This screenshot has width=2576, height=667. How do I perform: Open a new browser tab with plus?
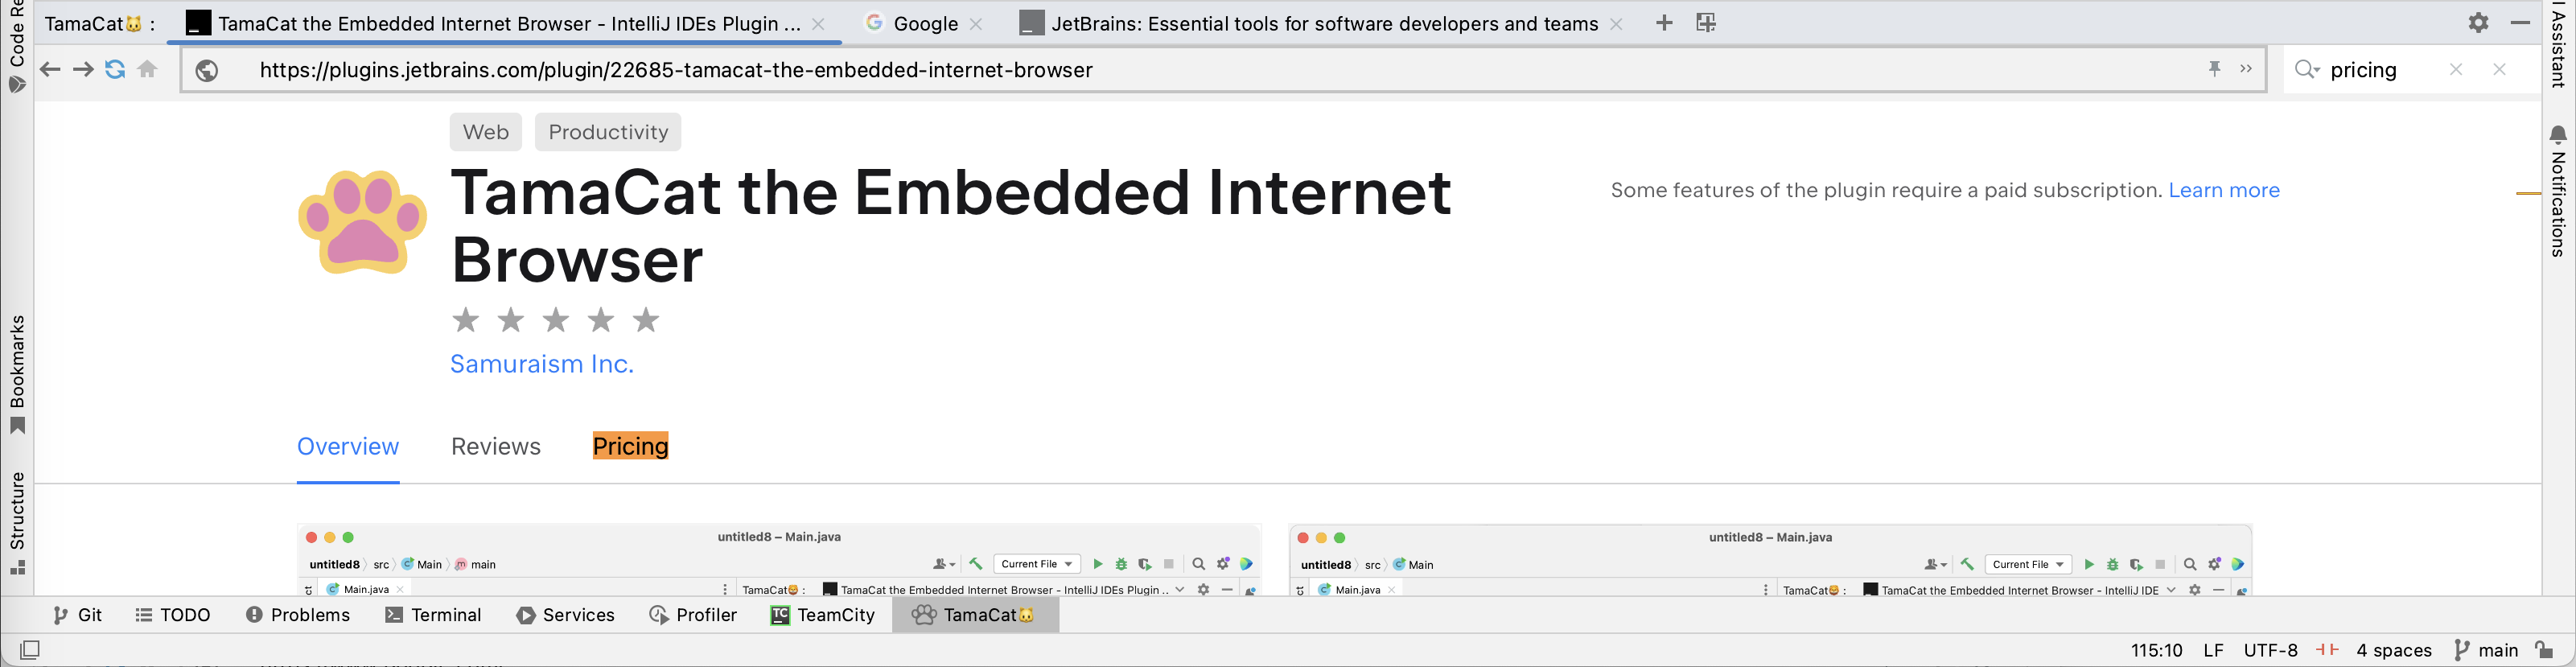[x=1664, y=23]
